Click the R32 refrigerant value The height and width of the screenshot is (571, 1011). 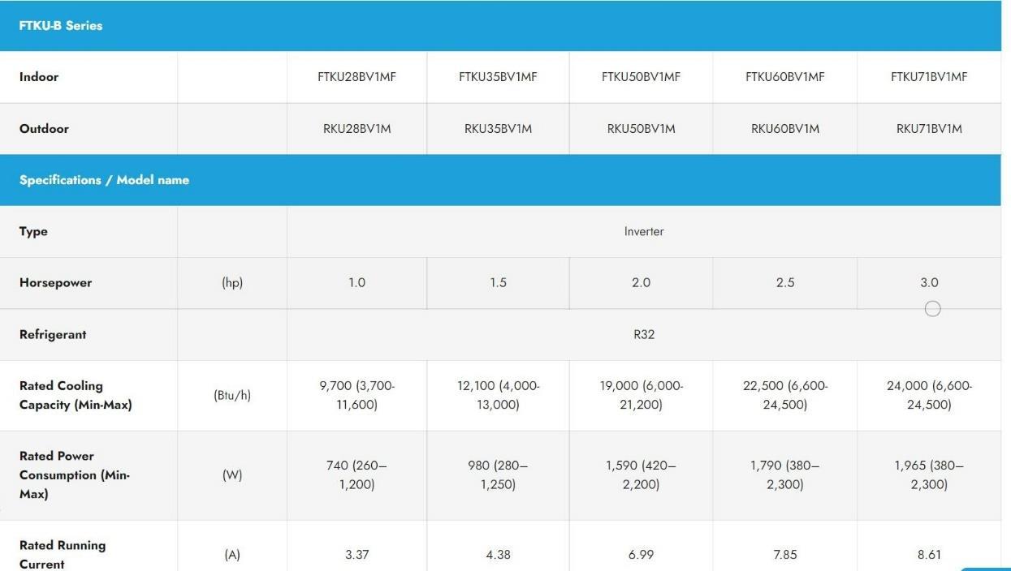click(644, 335)
